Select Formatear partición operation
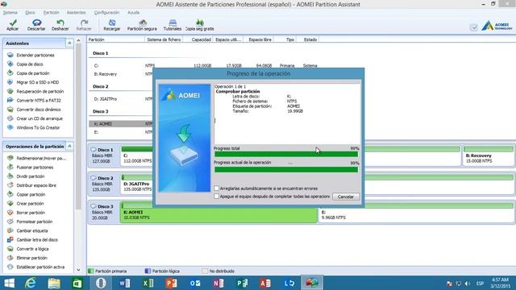 [x=34, y=222]
